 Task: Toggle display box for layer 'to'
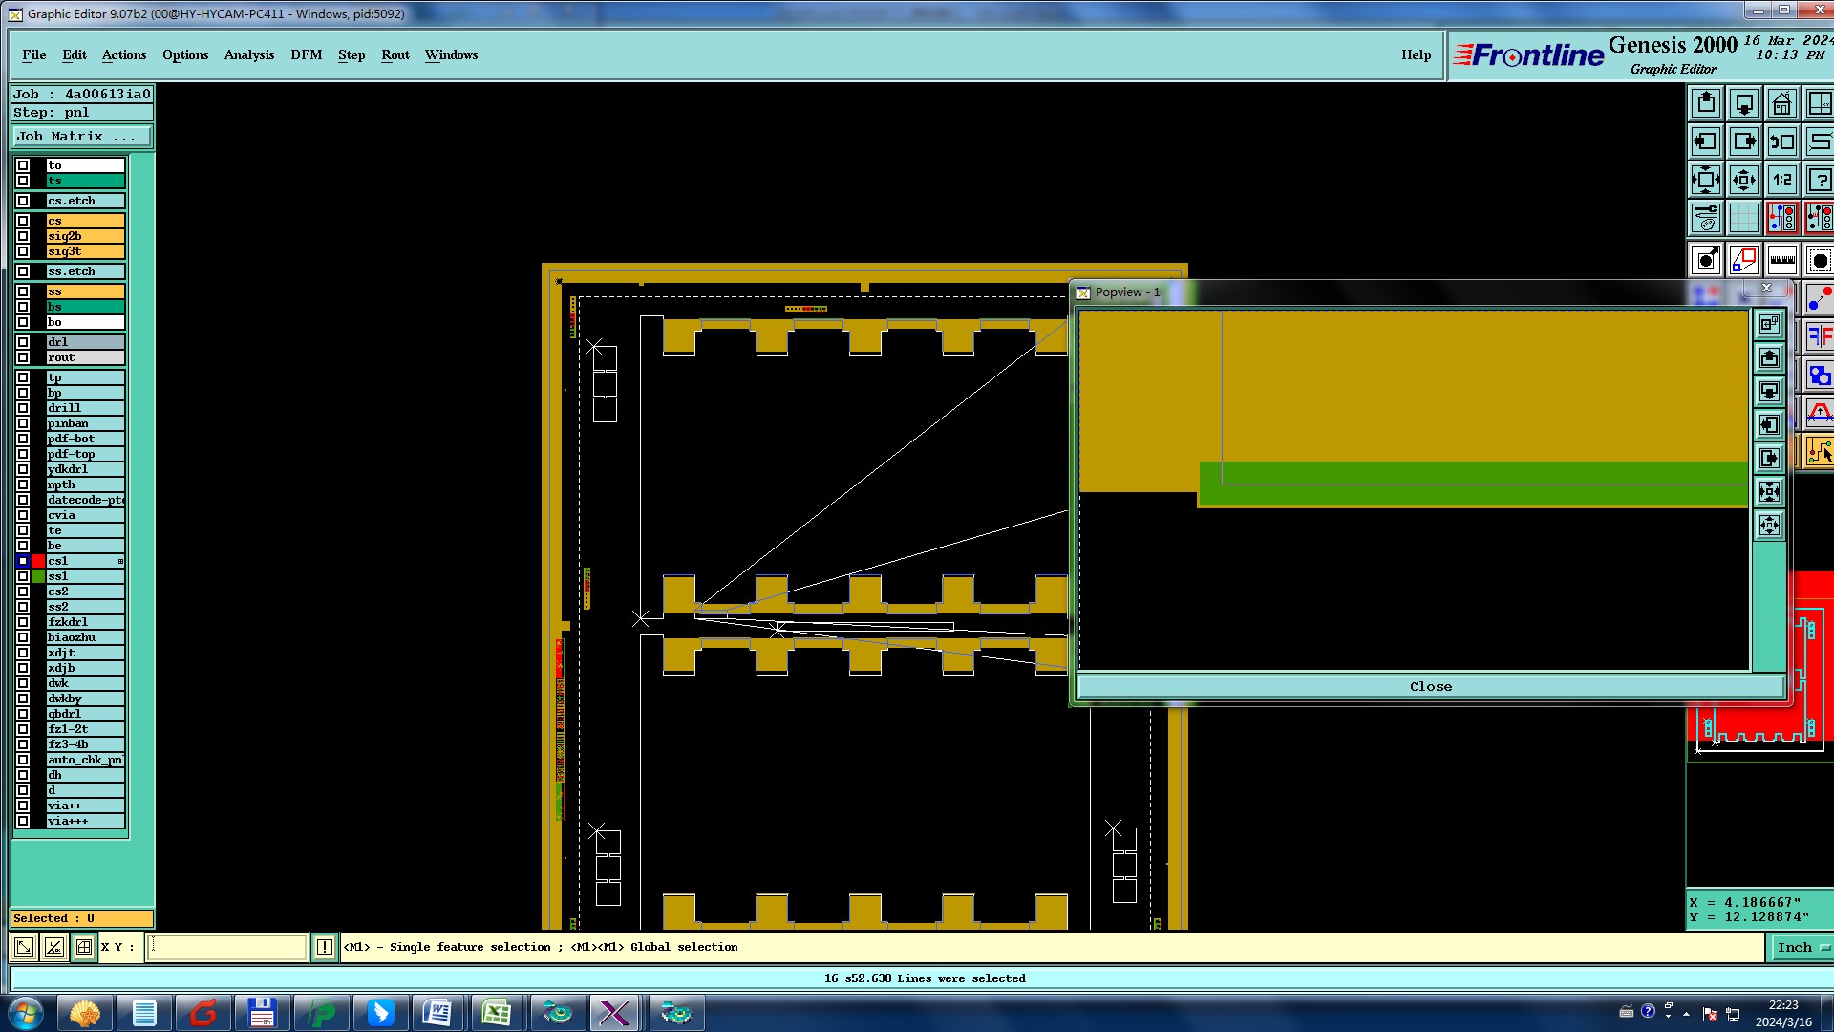(23, 165)
